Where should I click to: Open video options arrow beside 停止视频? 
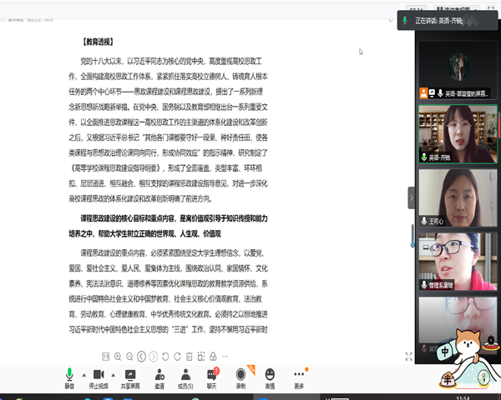pos(112,374)
